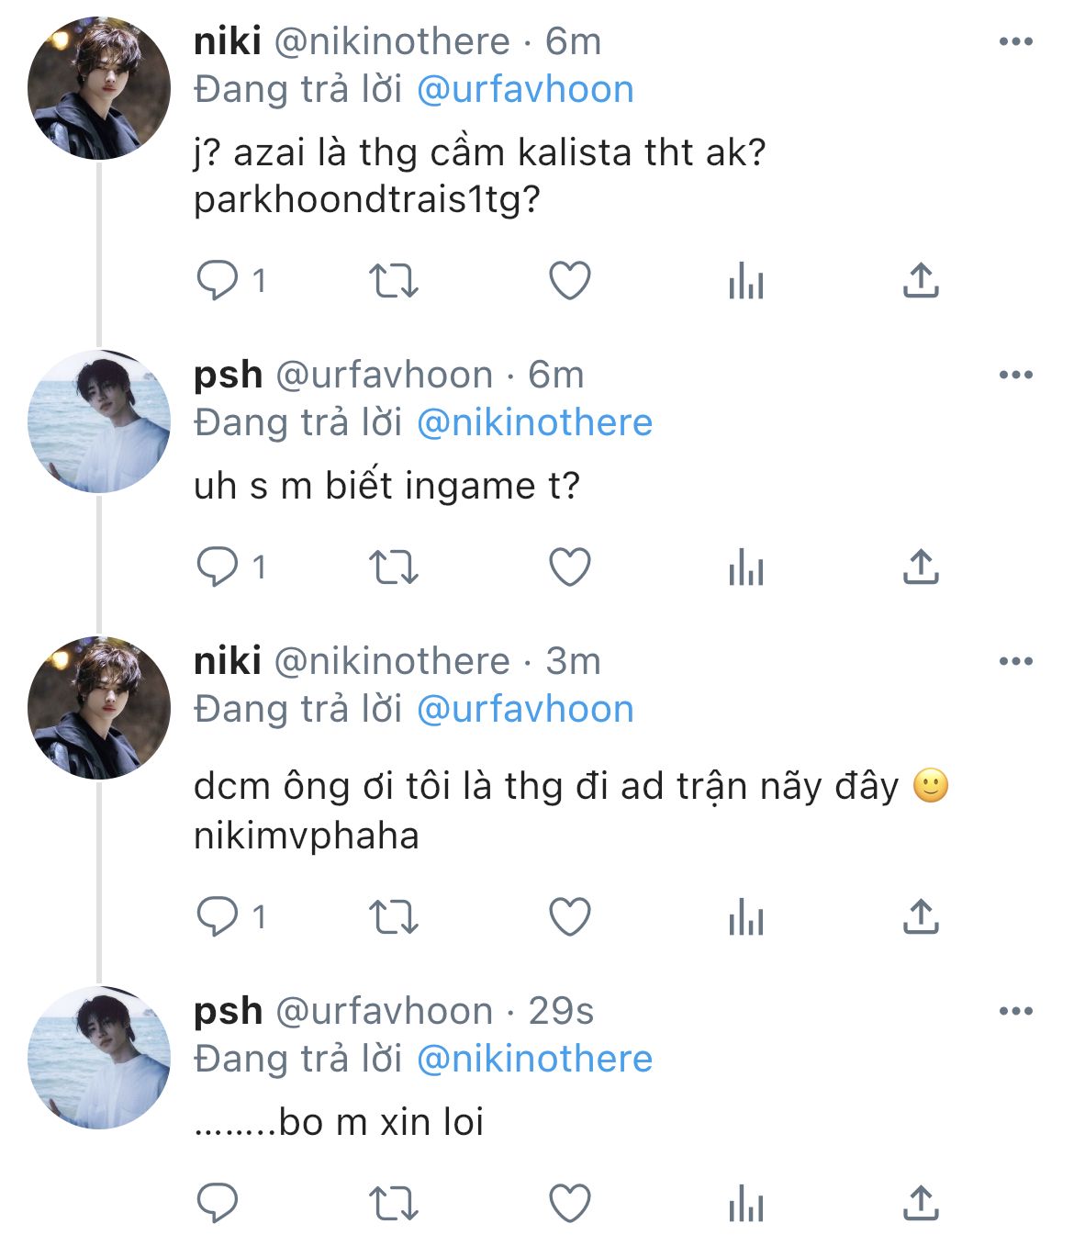Like niki's tweet about kalista
The height and width of the screenshot is (1246, 1074).
569,281
